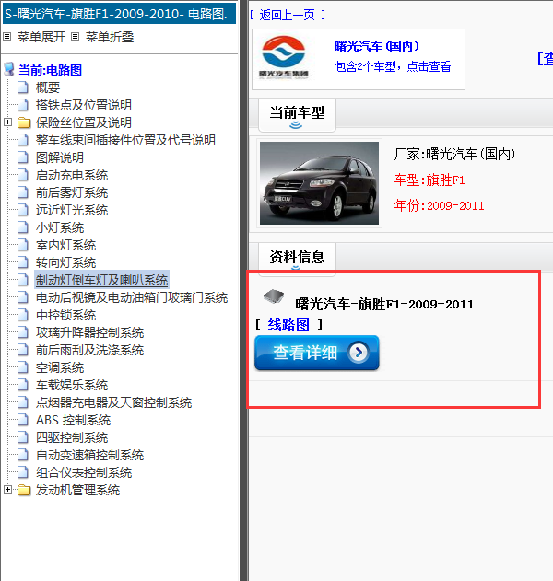Click the 空调系统 label
553x581 pixels.
pyautogui.click(x=60, y=367)
